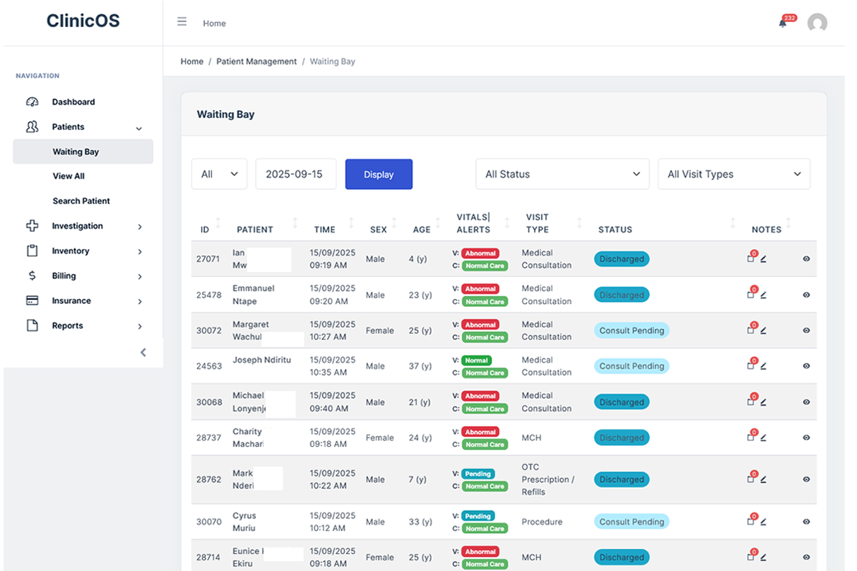This screenshot has height=571, width=857.
Task: Open the Insurance card icon
Action: point(31,300)
